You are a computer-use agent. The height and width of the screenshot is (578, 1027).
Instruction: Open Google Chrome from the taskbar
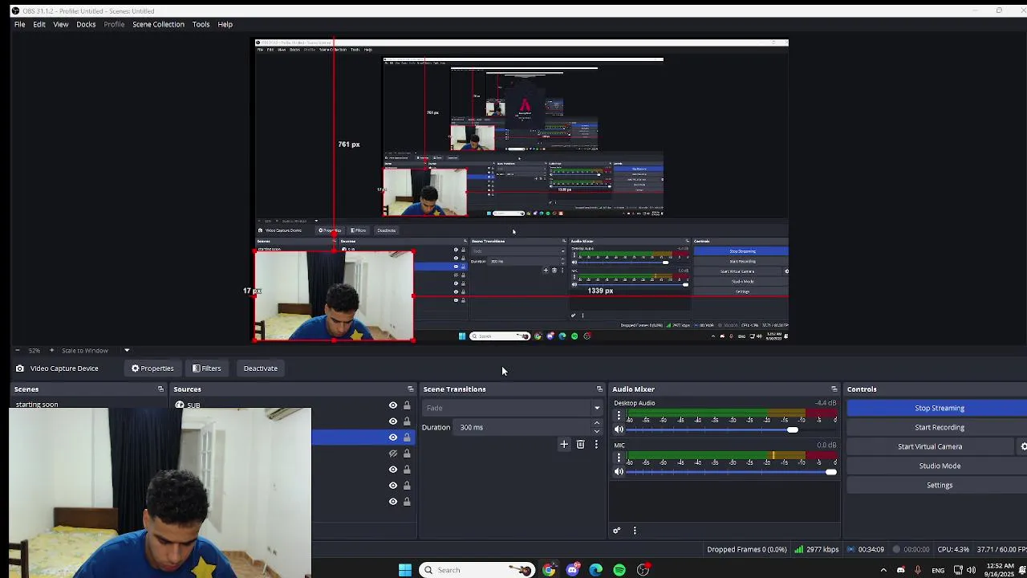pos(549,570)
